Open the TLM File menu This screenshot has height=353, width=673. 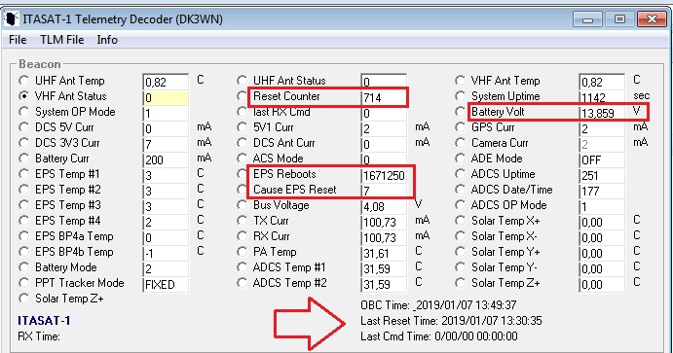pyautogui.click(x=61, y=40)
